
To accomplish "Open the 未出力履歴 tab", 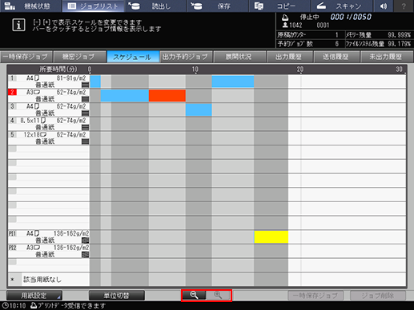I will pos(386,57).
